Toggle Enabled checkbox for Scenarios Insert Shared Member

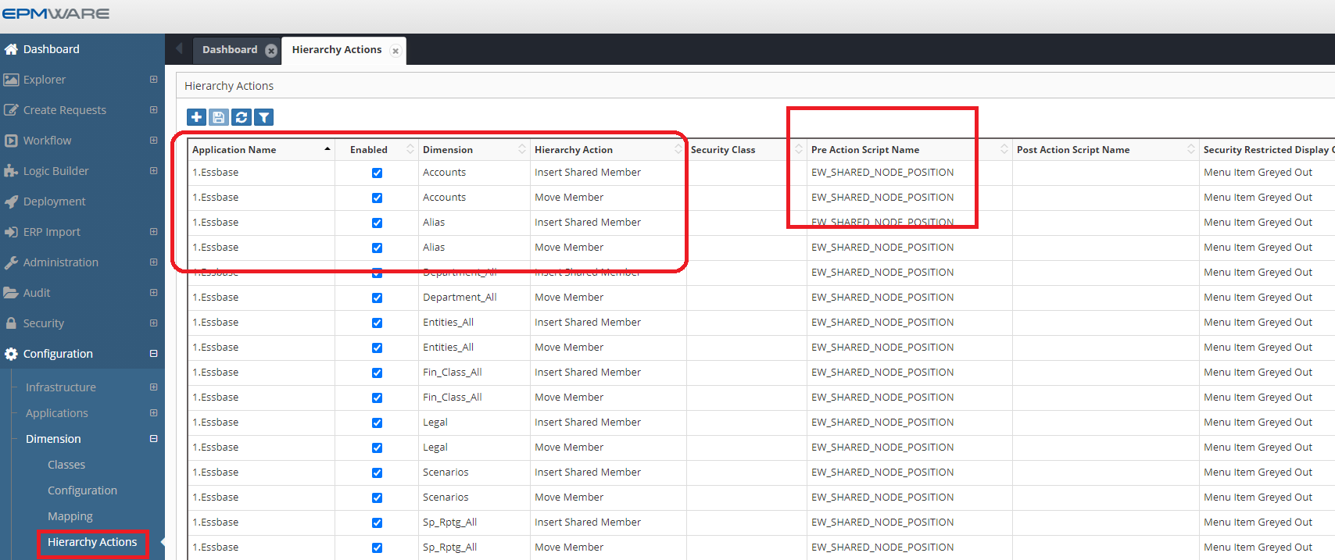tap(377, 473)
